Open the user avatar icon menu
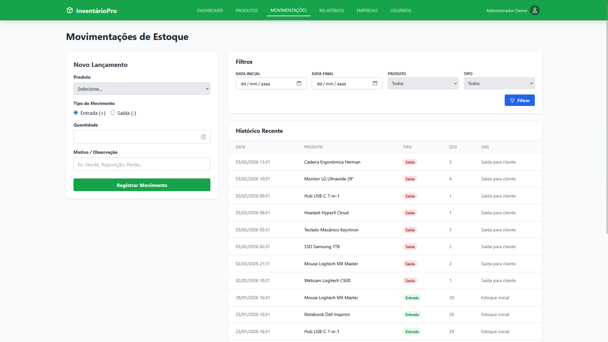The height and width of the screenshot is (342, 608). 535,10
